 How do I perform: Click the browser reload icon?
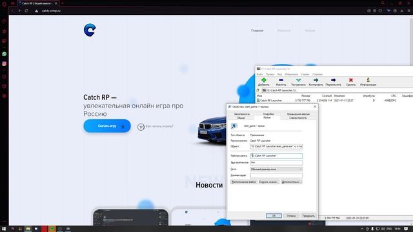pos(26,11)
